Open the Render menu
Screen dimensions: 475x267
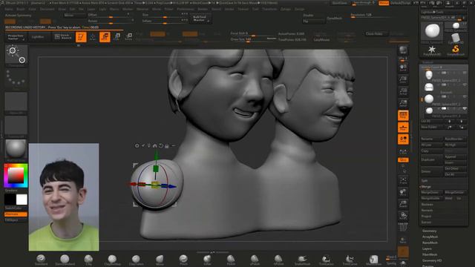[203, 9]
